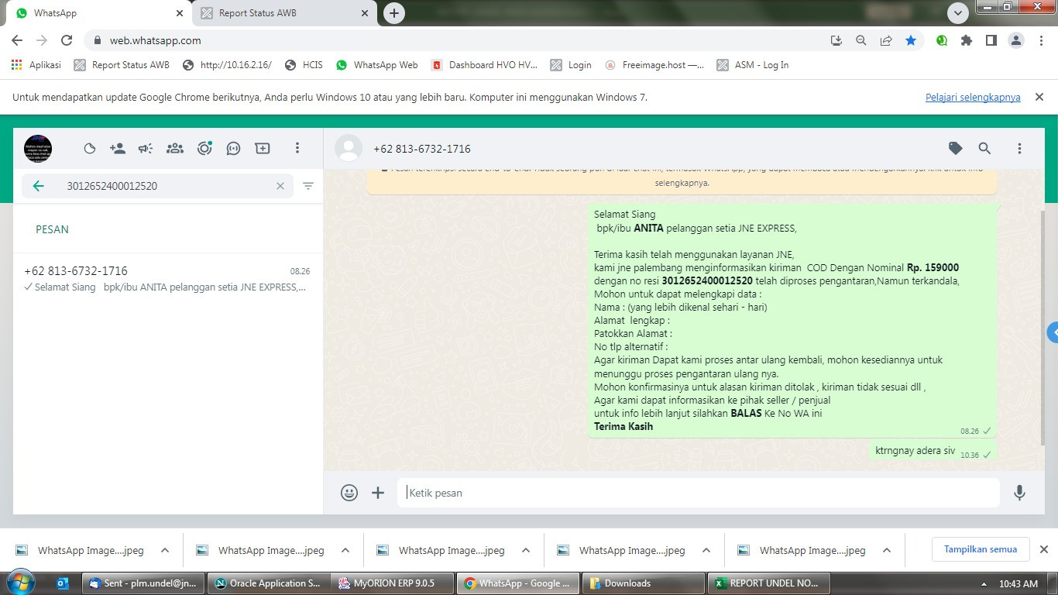Image resolution: width=1058 pixels, height=595 pixels.
Task: Open the megaphone broadcast icon
Action: point(146,148)
